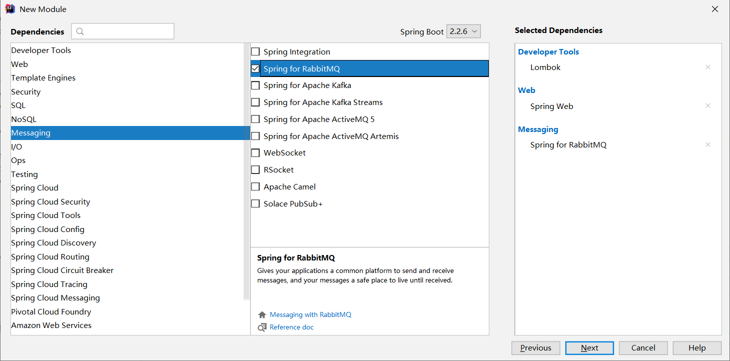Remove Spring for RabbitMQ from selected dependencies

[708, 144]
